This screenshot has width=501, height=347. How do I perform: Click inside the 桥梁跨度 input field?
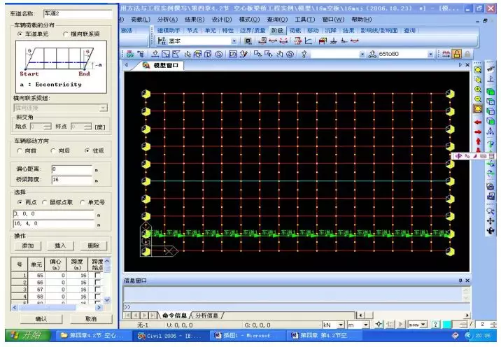(70, 180)
